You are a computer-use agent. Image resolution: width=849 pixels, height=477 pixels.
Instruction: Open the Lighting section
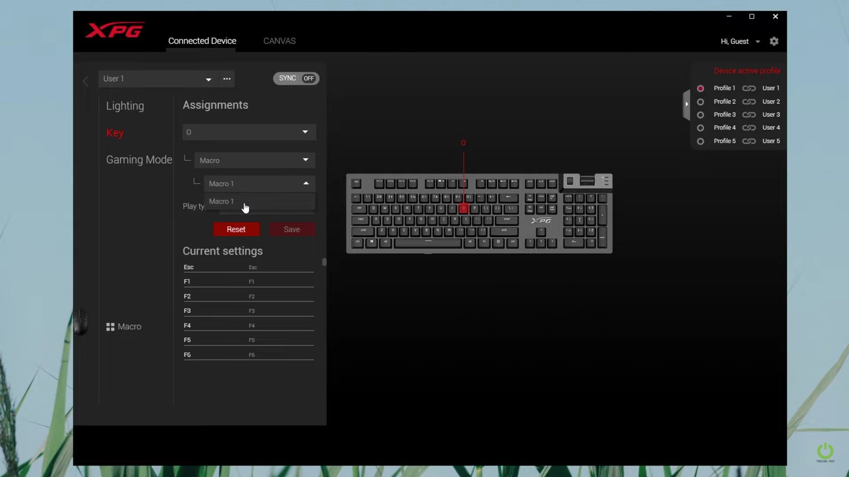click(125, 106)
